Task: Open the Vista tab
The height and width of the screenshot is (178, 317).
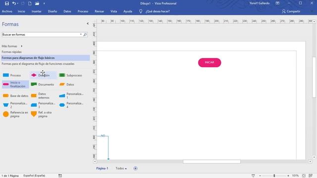Action: [113, 11]
